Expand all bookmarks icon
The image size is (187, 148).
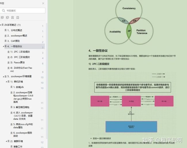[x=2, y=18]
